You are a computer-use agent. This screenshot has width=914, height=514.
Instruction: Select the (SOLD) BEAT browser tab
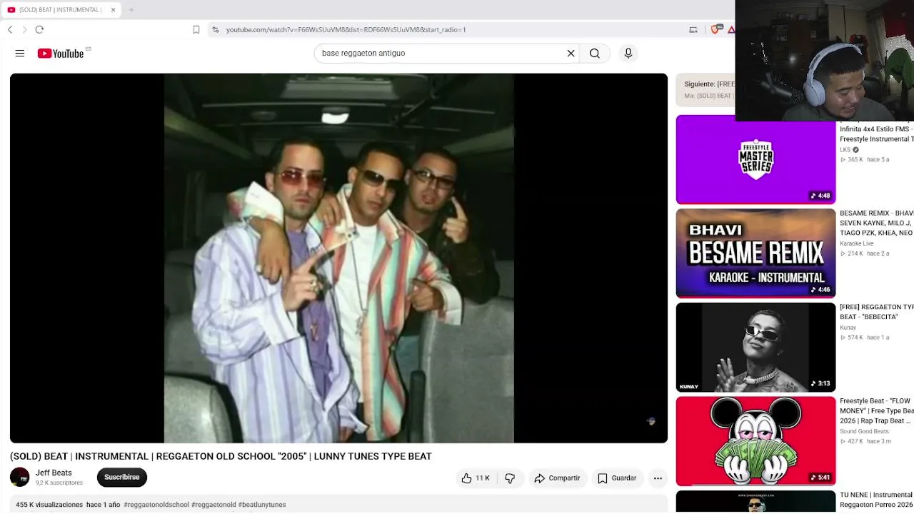click(x=61, y=10)
